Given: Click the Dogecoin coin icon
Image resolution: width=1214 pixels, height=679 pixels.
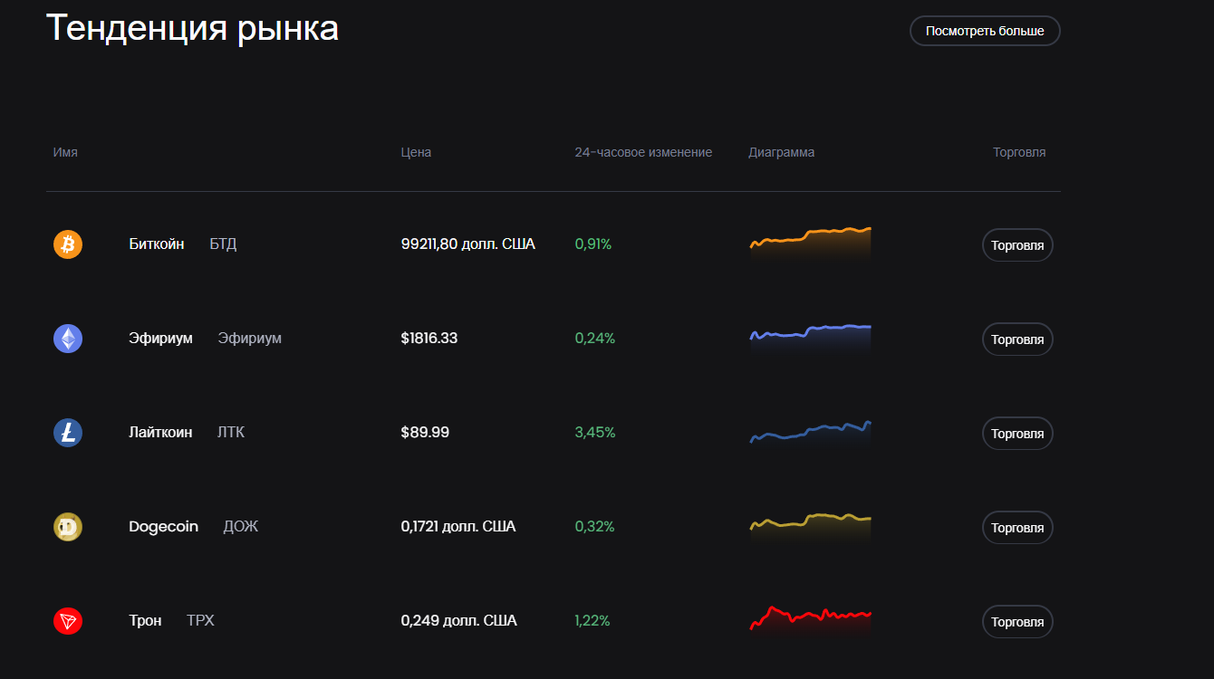Looking at the screenshot, I should (x=68, y=527).
